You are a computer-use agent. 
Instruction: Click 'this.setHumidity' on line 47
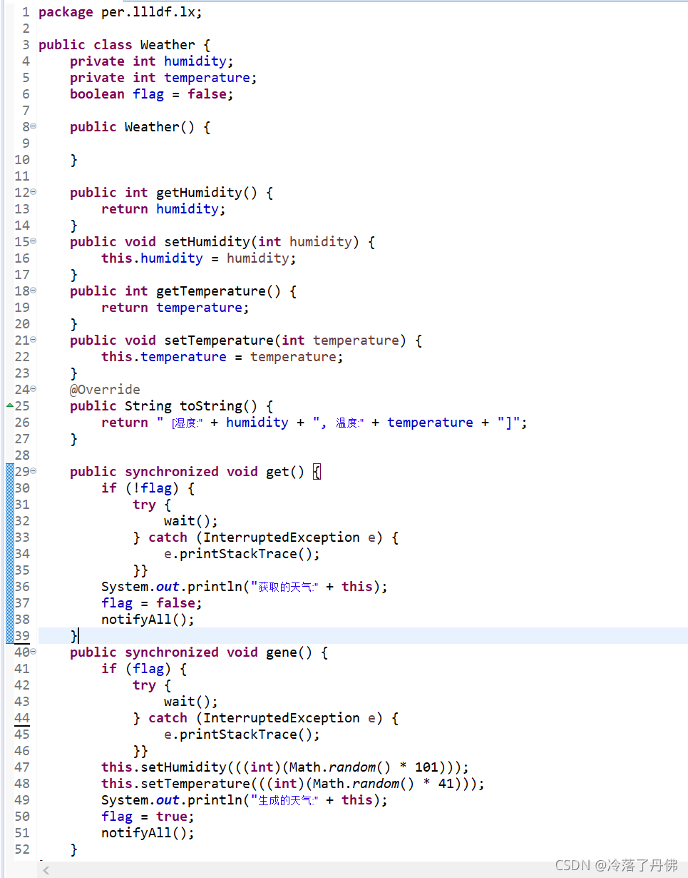(164, 767)
